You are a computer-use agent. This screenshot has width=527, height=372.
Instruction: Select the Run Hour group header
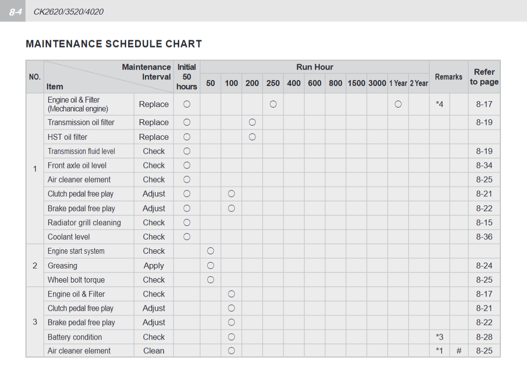point(315,67)
